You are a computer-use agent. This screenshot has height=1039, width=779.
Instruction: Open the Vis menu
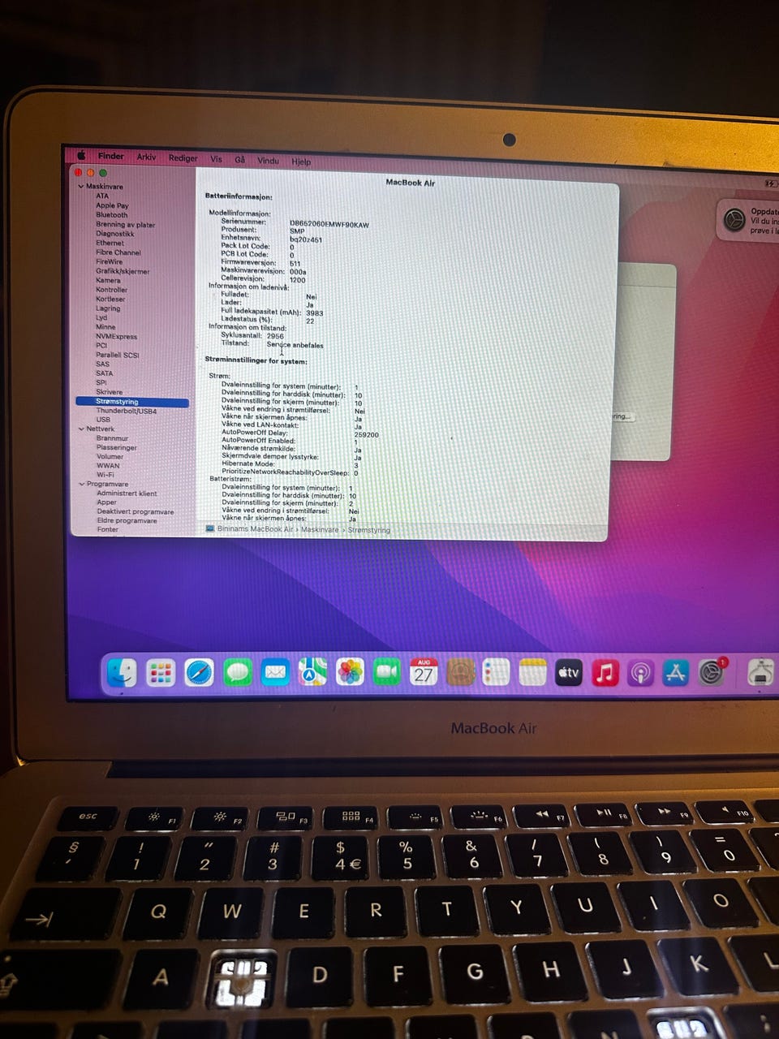(x=216, y=159)
